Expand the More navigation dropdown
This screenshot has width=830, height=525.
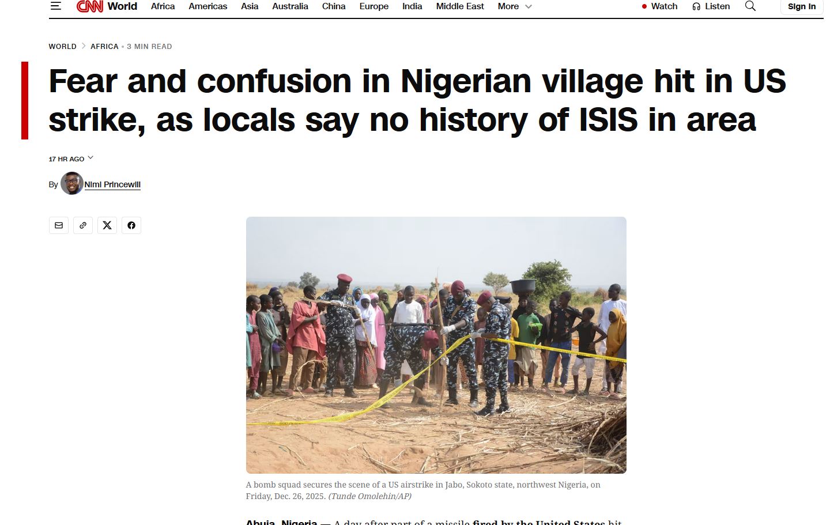[515, 6]
